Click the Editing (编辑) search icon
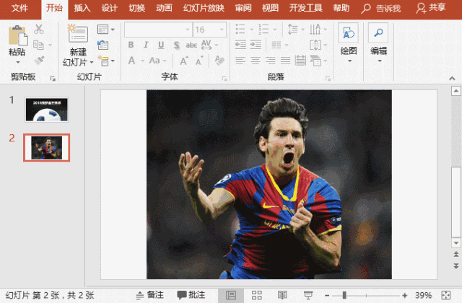Screen dimensions: 462x303 378,34
